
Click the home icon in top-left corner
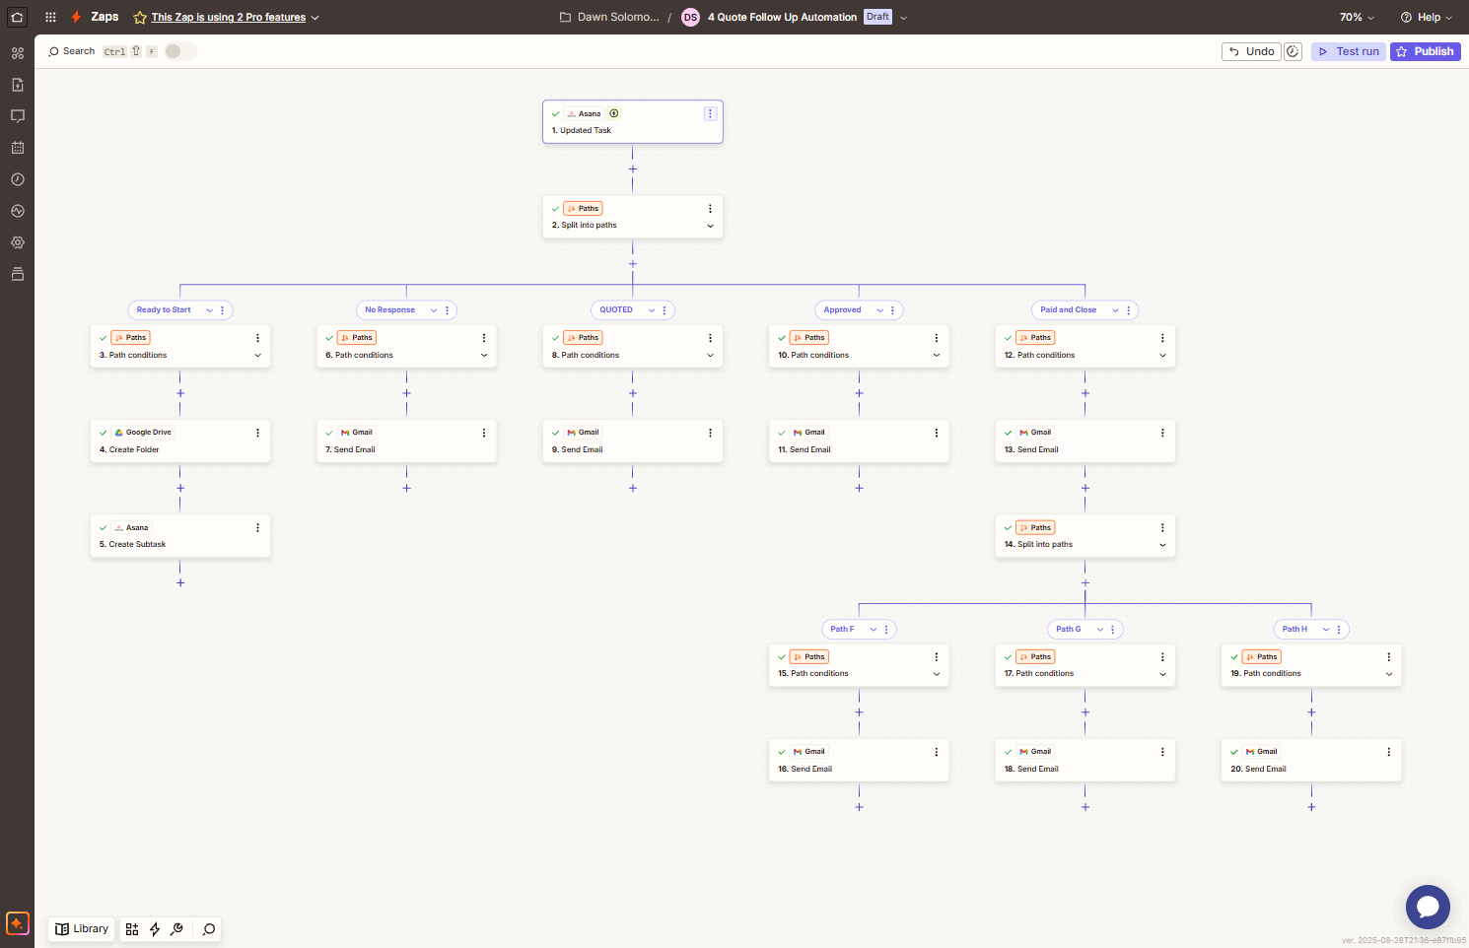[x=17, y=17]
